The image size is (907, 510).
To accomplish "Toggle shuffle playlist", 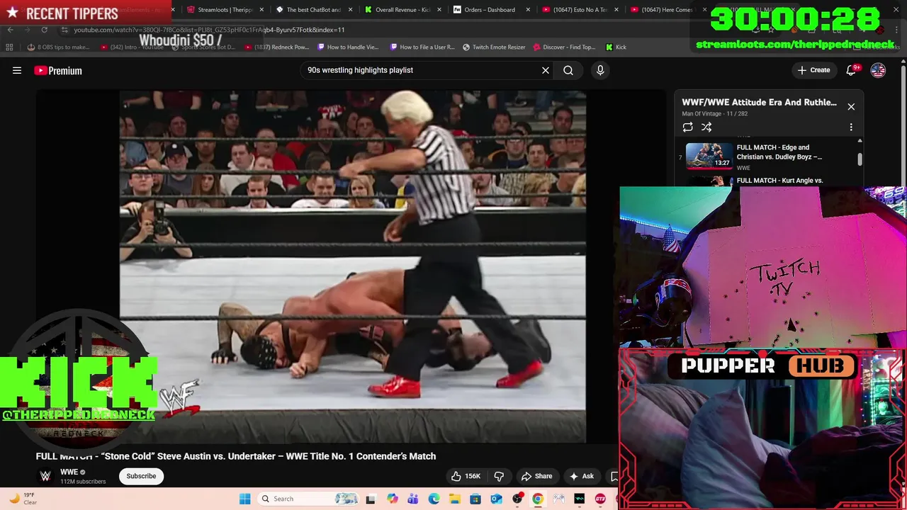I will 706,127.
